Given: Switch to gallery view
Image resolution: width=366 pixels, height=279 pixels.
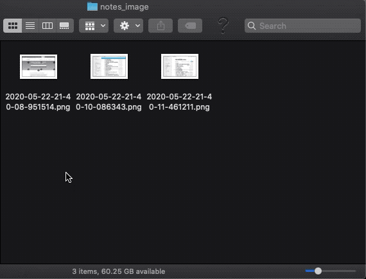Looking at the screenshot, I should [65, 26].
